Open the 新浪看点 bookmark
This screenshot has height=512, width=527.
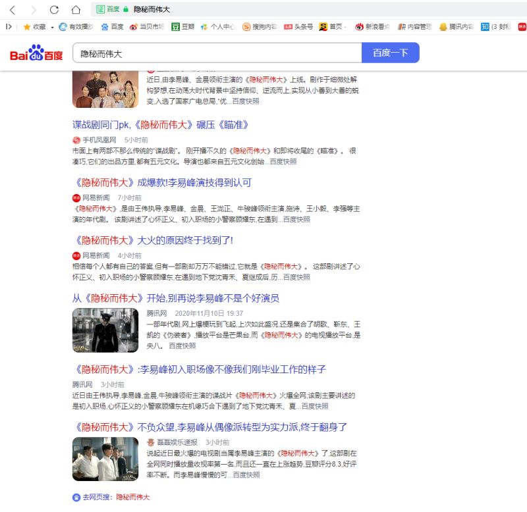tap(372, 27)
